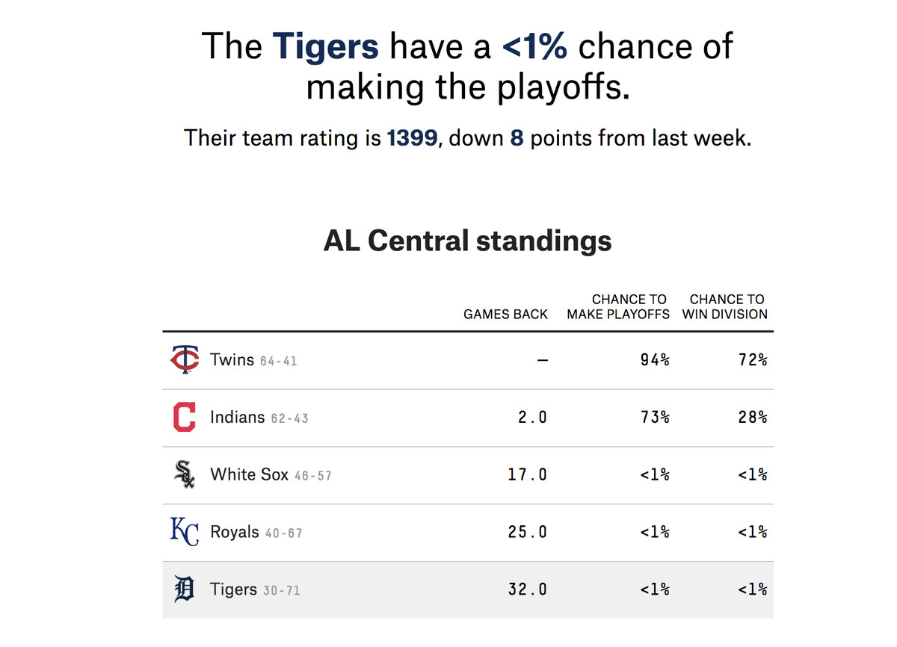Click Tigers 32.0 games back value
The height and width of the screenshot is (647, 897).
pyautogui.click(x=527, y=589)
